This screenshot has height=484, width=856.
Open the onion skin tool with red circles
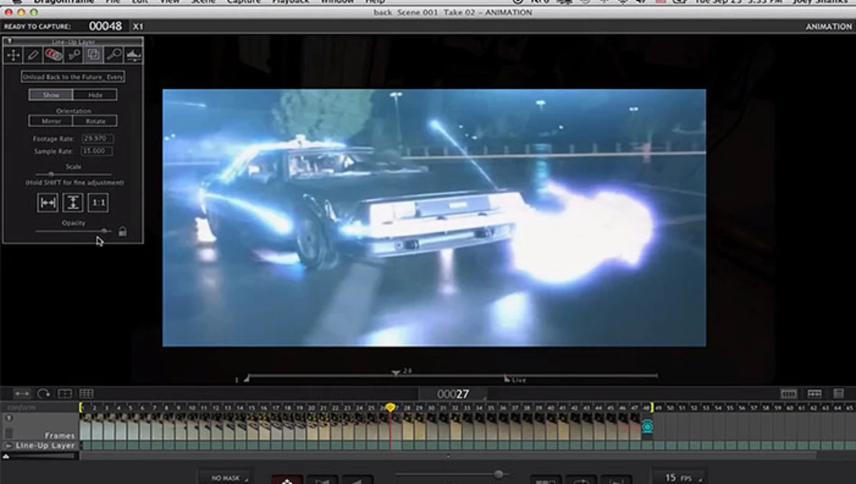(53, 55)
